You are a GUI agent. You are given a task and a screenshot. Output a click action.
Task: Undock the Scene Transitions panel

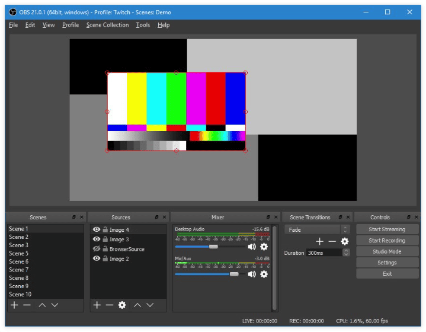coord(341,217)
